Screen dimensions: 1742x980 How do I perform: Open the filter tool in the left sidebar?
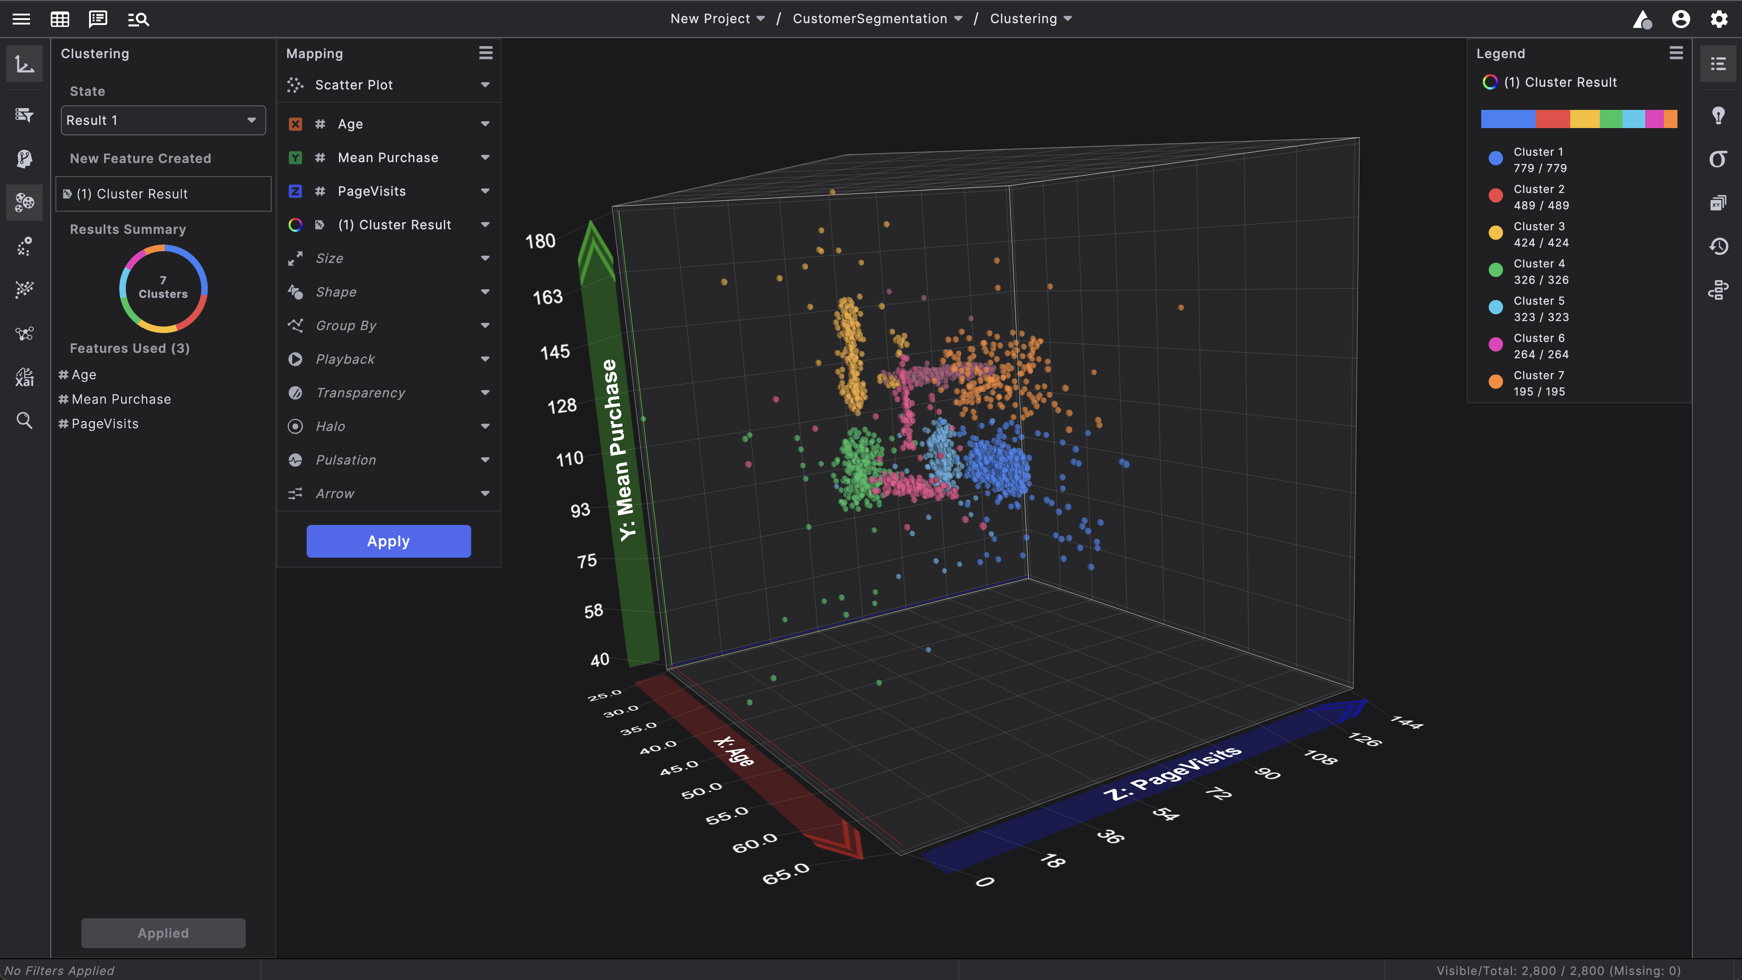pyautogui.click(x=25, y=115)
